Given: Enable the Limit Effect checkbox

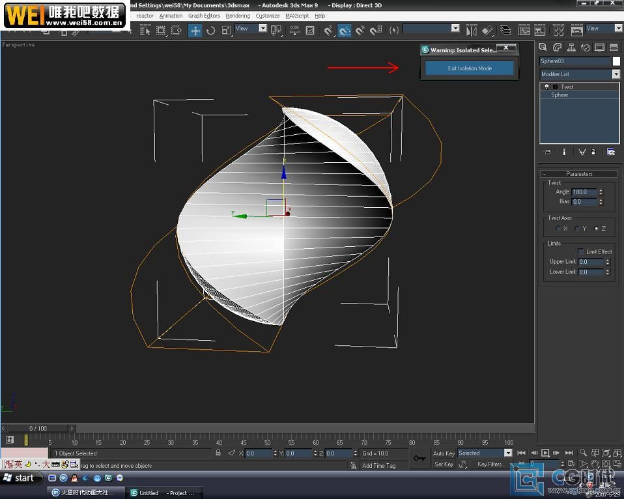Looking at the screenshot, I should [580, 251].
